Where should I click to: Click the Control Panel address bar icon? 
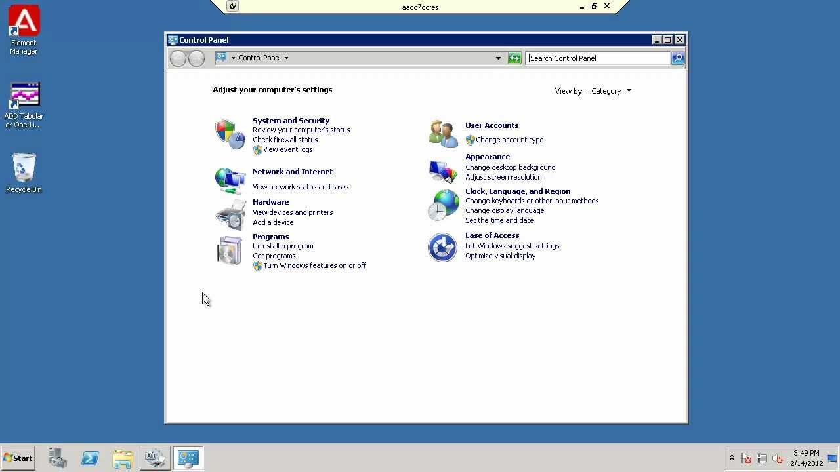(221, 58)
